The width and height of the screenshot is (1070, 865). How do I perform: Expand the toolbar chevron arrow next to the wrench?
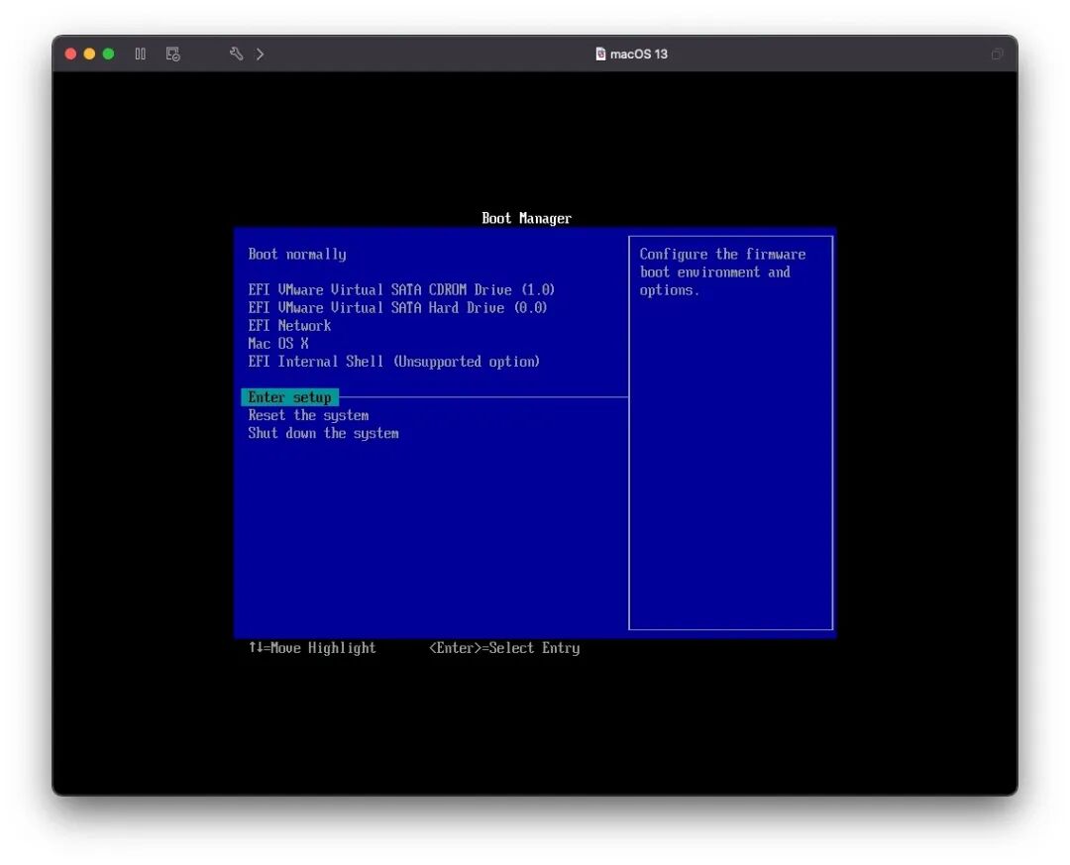tap(260, 54)
